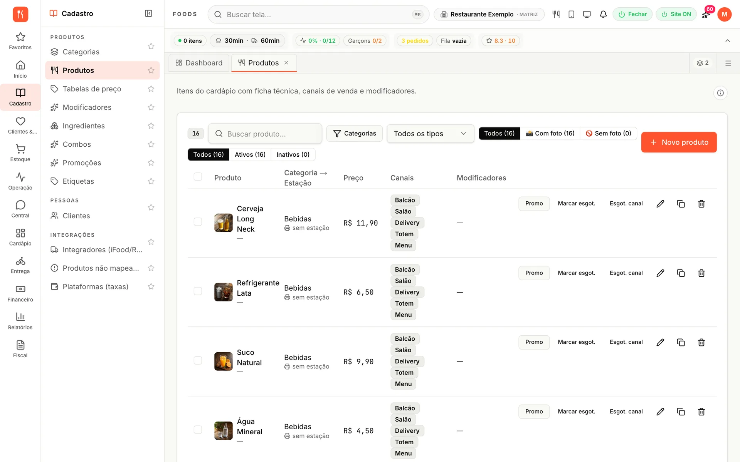Tick the select-all checkbox in table header
The height and width of the screenshot is (462, 740).
pos(198,177)
